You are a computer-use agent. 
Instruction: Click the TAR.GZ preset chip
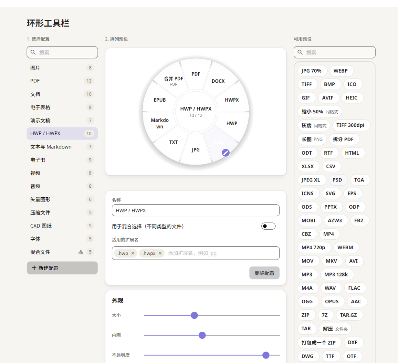[349, 315]
